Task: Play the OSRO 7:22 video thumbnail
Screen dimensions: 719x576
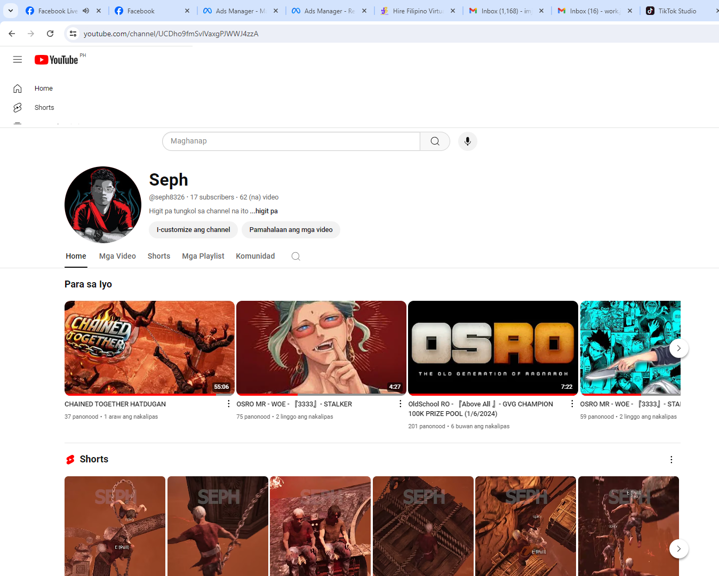Action: [x=493, y=348]
